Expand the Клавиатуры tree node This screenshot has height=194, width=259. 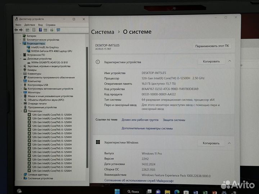click(21, 74)
